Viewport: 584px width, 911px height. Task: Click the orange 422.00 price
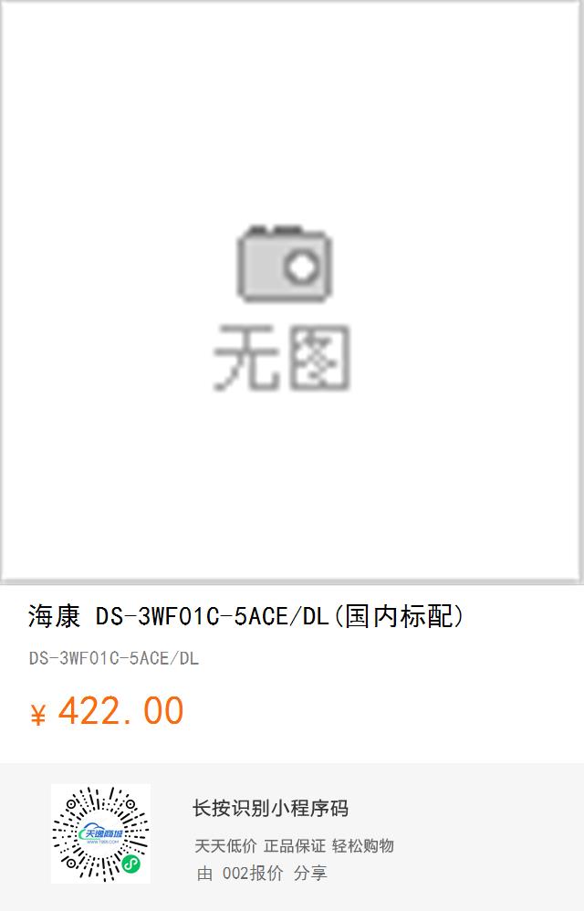tap(120, 710)
